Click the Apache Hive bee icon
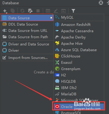Screen dimensions: 109x114 57,43
